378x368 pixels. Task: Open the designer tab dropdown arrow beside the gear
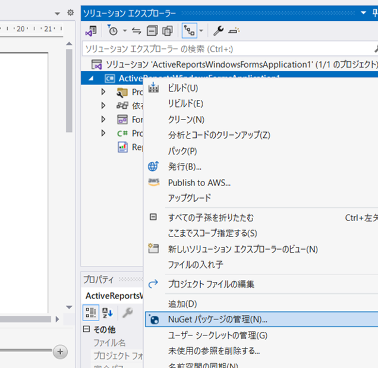tap(58, 14)
